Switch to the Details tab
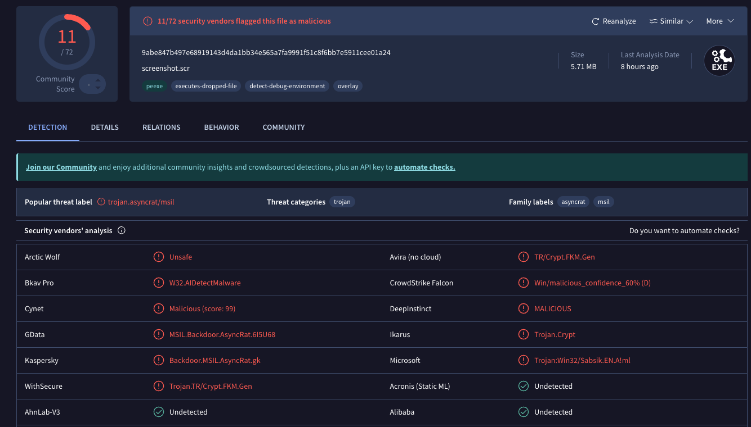This screenshot has width=751, height=427. (105, 128)
